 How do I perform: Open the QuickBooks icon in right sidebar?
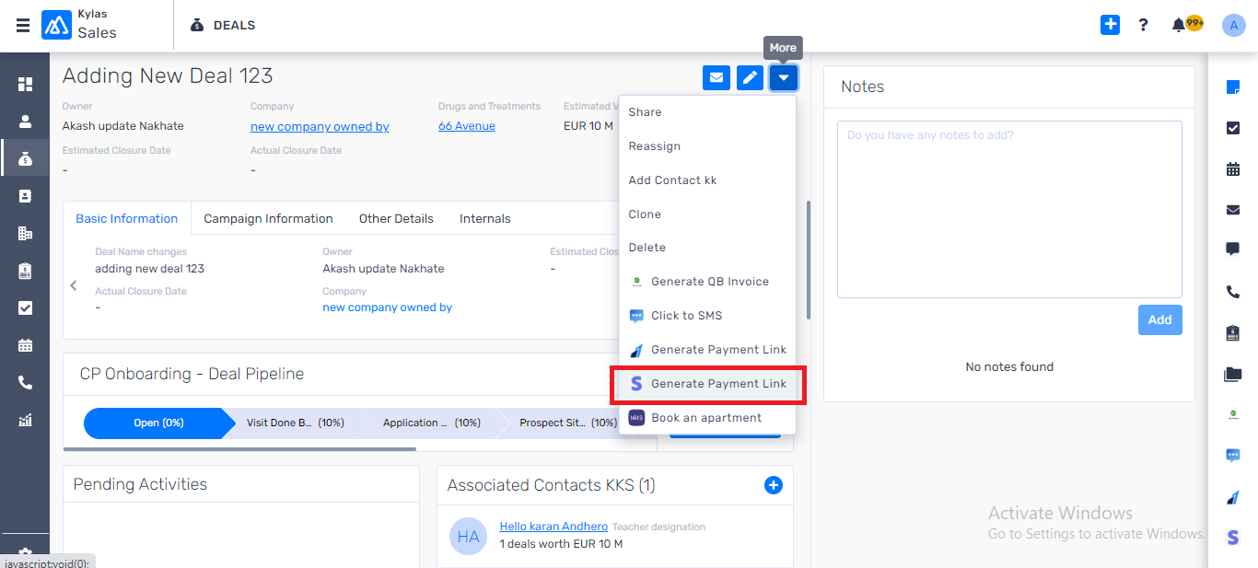click(x=1233, y=414)
